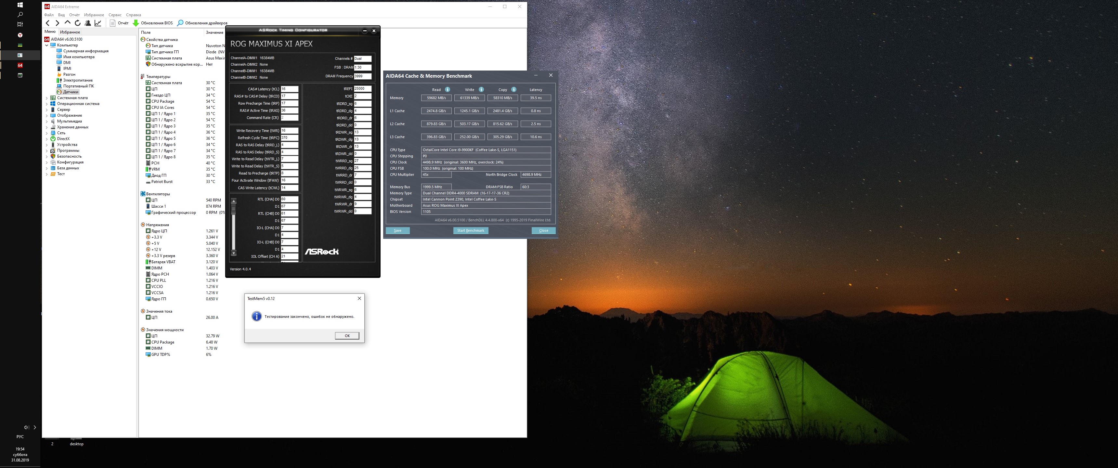Click the CAS# Latency (tCL) value field
Image resolution: width=1118 pixels, height=468 pixels.
pos(289,89)
